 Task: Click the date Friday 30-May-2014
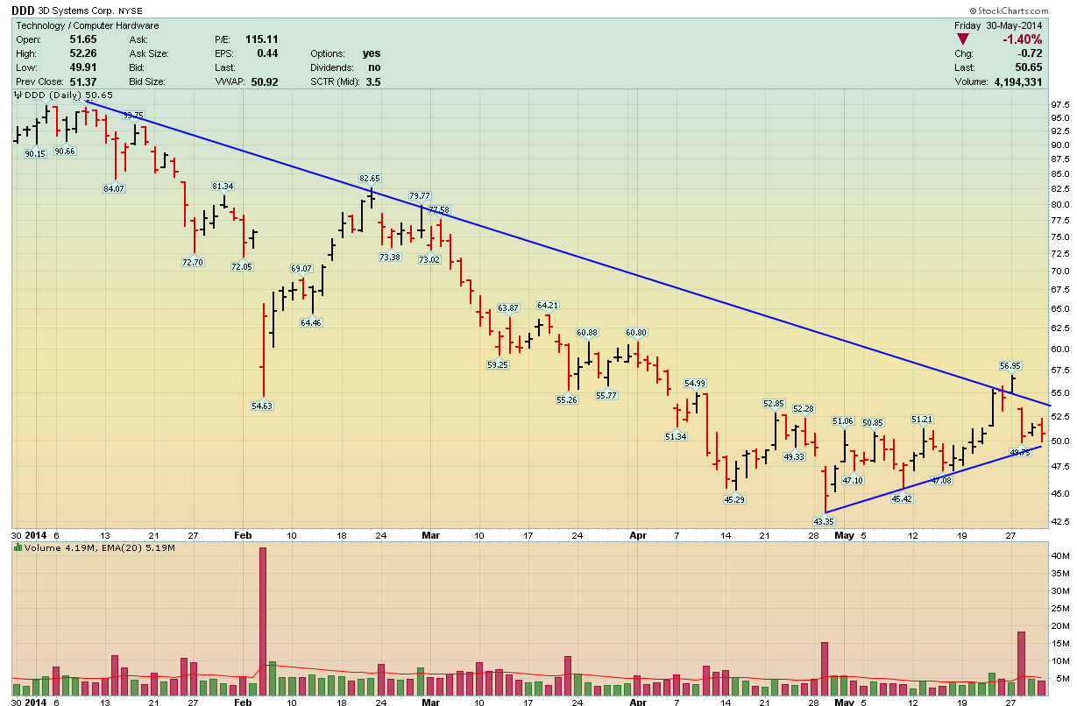999,25
